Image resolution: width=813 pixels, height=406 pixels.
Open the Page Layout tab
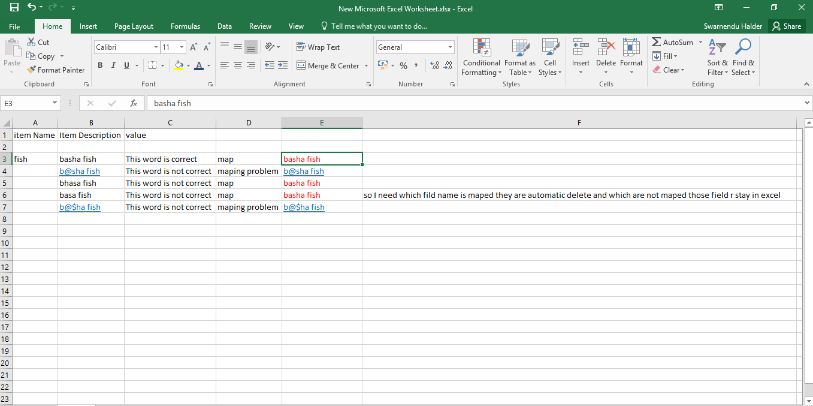coord(134,26)
